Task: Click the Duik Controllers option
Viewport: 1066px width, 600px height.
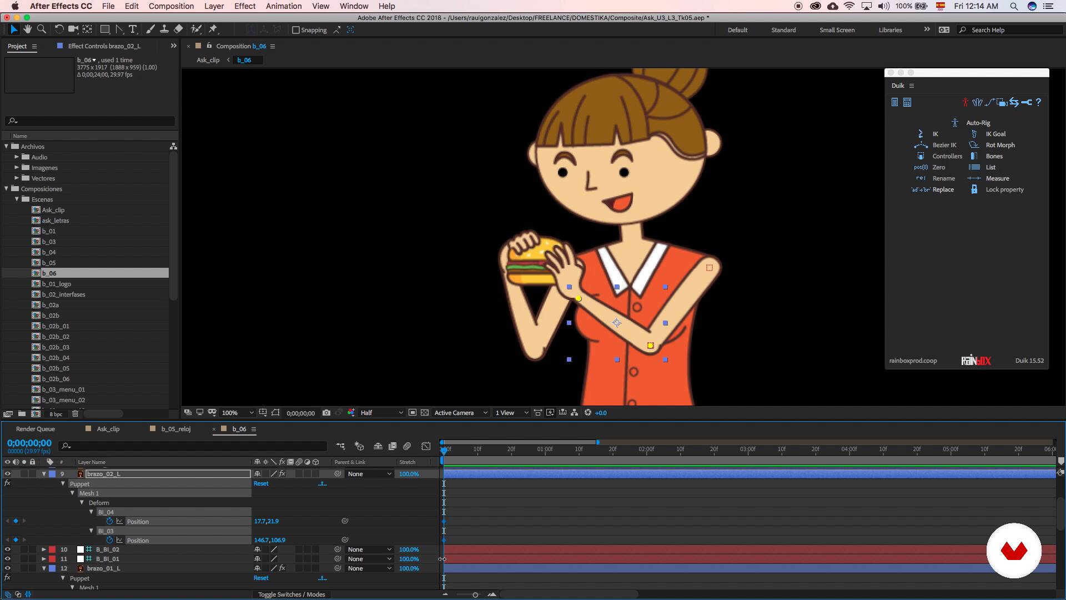Action: click(x=947, y=156)
